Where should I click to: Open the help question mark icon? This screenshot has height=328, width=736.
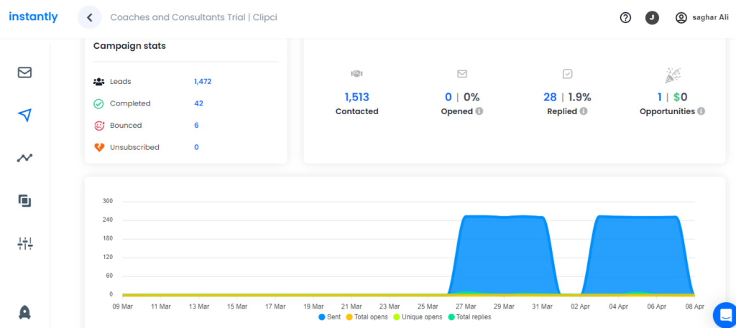625,18
